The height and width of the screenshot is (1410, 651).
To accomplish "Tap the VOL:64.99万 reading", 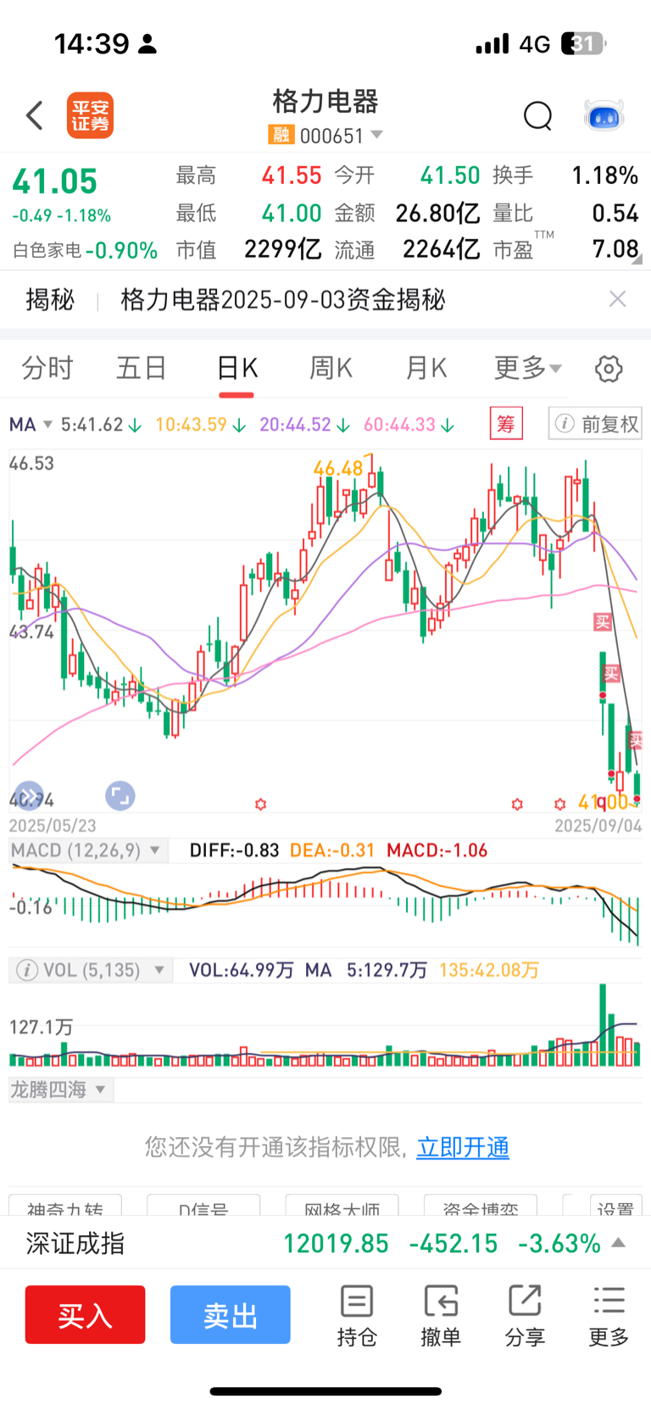I will 241,970.
